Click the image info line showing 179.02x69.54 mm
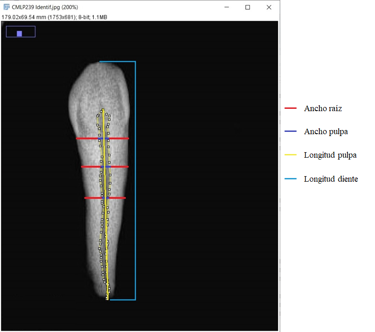Viewport: 375px width, 332px height. click(55, 17)
